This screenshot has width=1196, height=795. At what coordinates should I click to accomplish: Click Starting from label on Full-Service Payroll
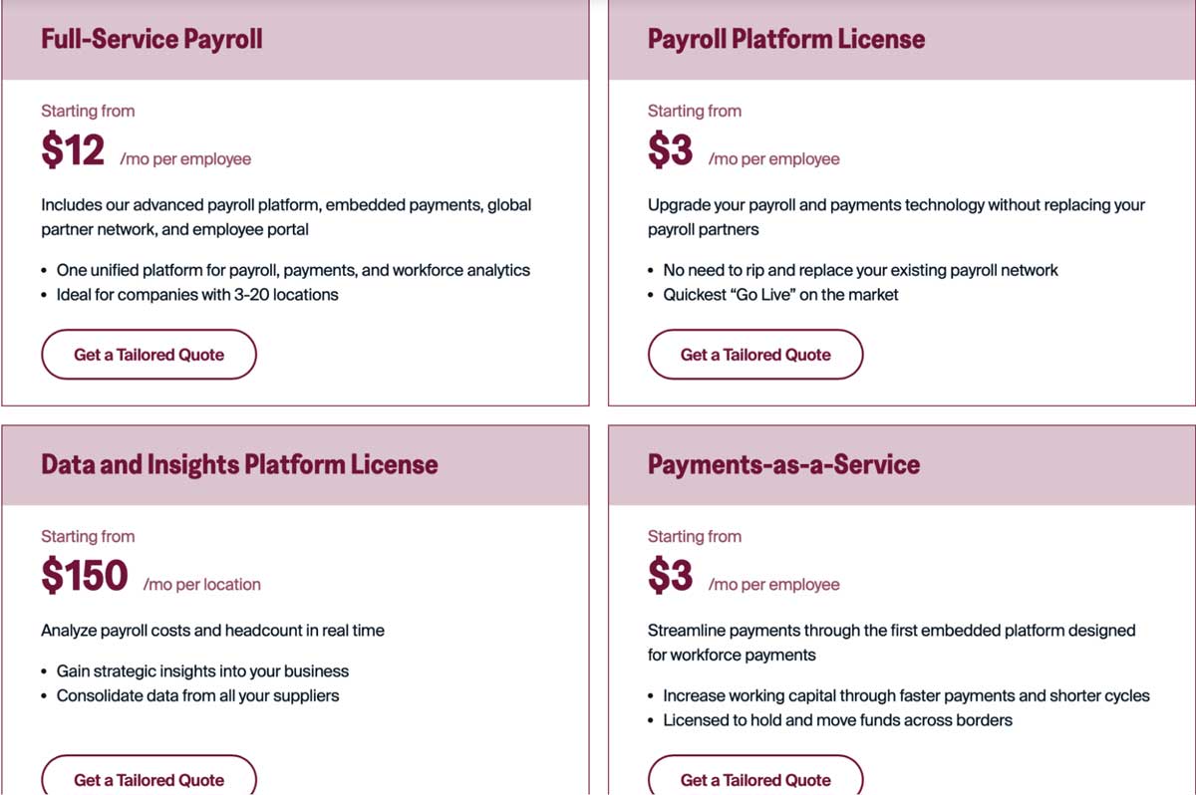coord(88,111)
